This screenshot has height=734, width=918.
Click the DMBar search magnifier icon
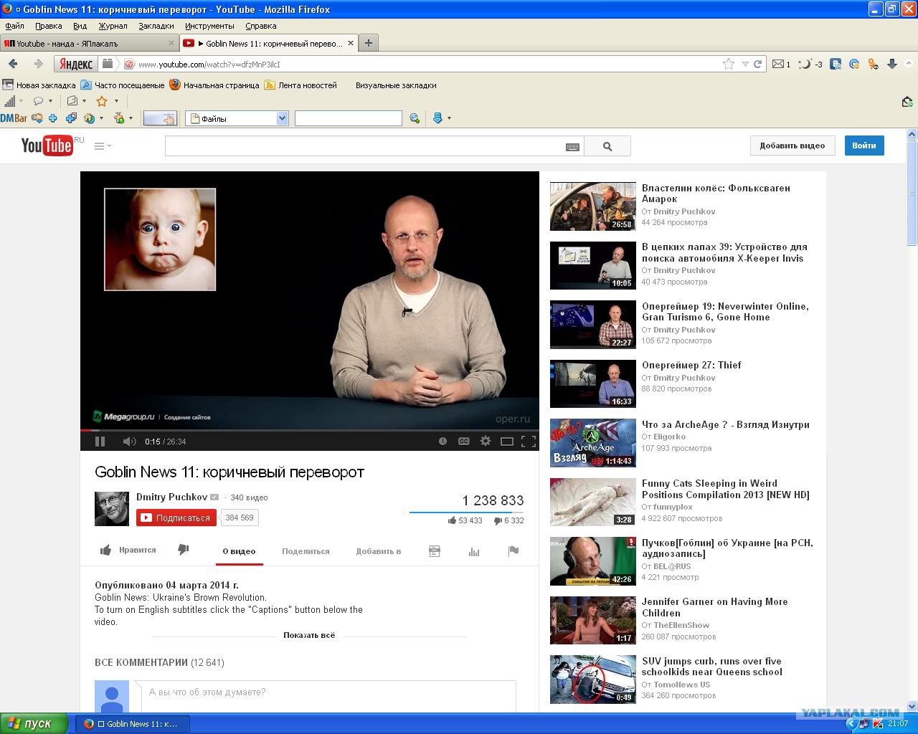[x=415, y=118]
